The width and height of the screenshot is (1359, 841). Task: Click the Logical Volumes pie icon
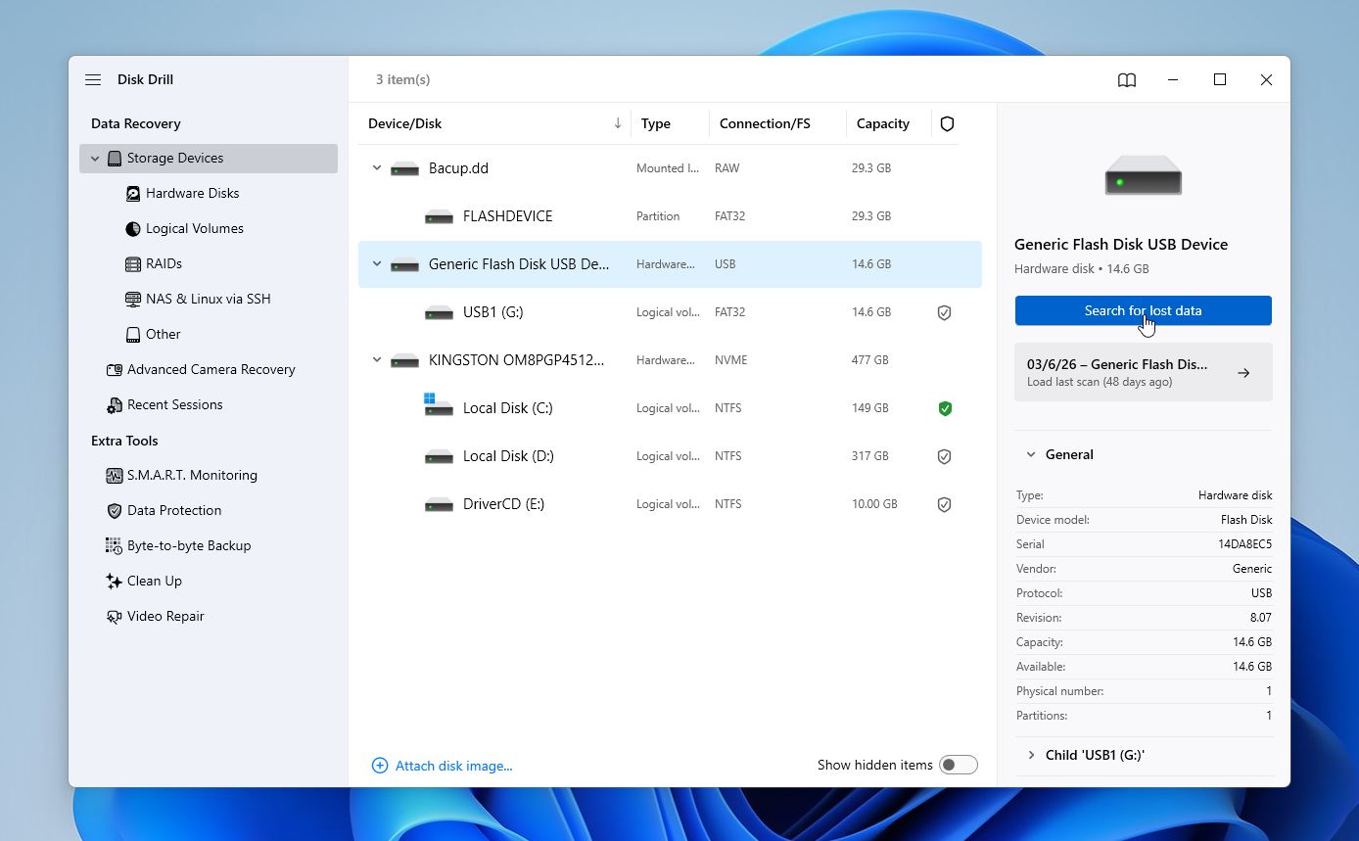click(x=133, y=229)
